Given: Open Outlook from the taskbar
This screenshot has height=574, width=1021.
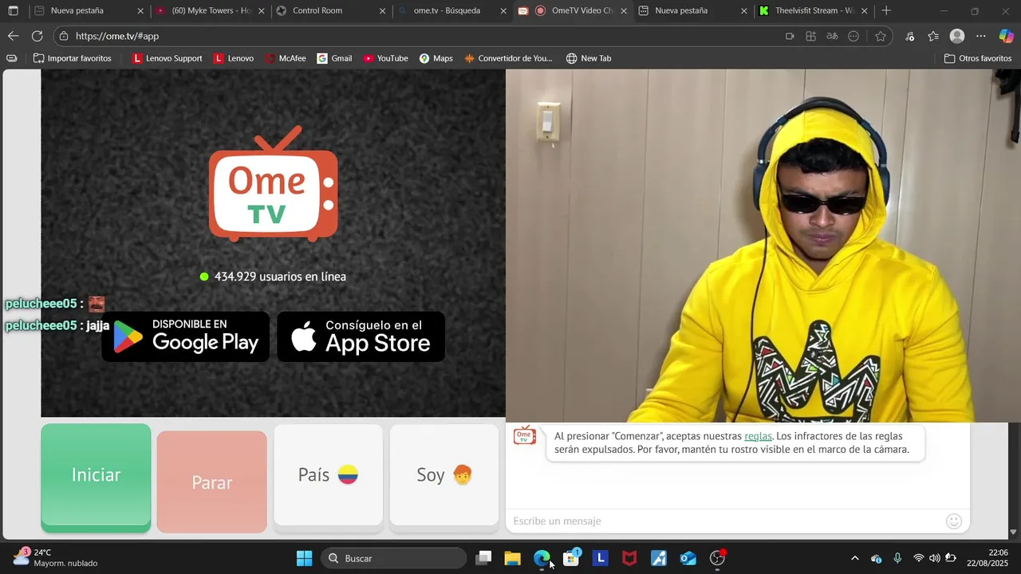Looking at the screenshot, I should click(x=688, y=559).
